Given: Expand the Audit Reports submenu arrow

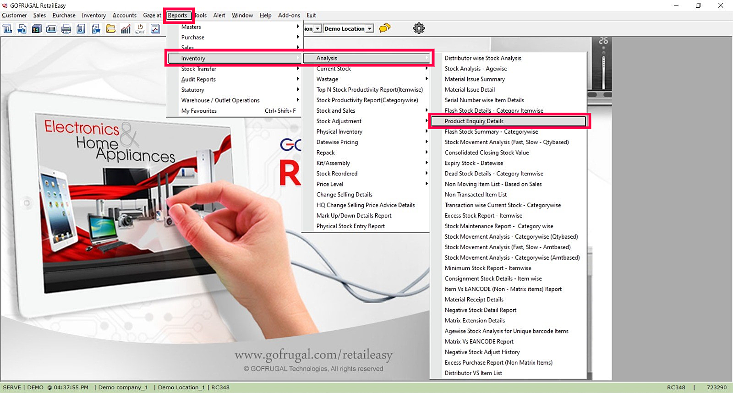Looking at the screenshot, I should (298, 79).
